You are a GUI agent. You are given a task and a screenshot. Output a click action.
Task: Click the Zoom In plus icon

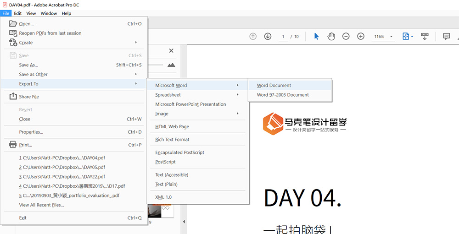pyautogui.click(x=361, y=37)
